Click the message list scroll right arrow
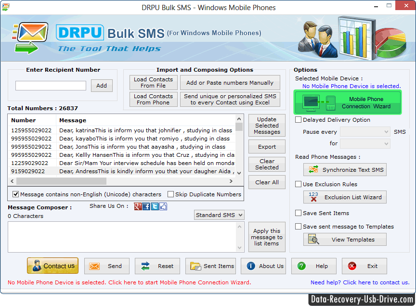Screen dimensions: 416x306 (x=231, y=181)
